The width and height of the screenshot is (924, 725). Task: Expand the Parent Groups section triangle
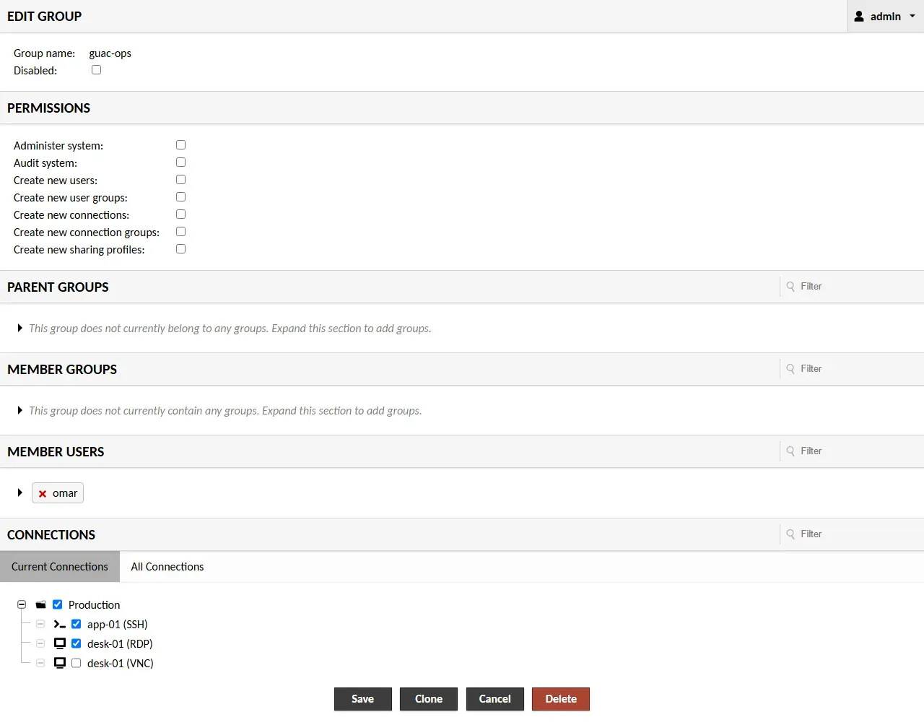coord(19,328)
